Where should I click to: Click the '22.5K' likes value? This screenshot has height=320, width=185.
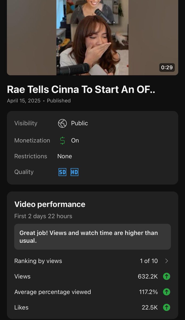tap(150, 307)
